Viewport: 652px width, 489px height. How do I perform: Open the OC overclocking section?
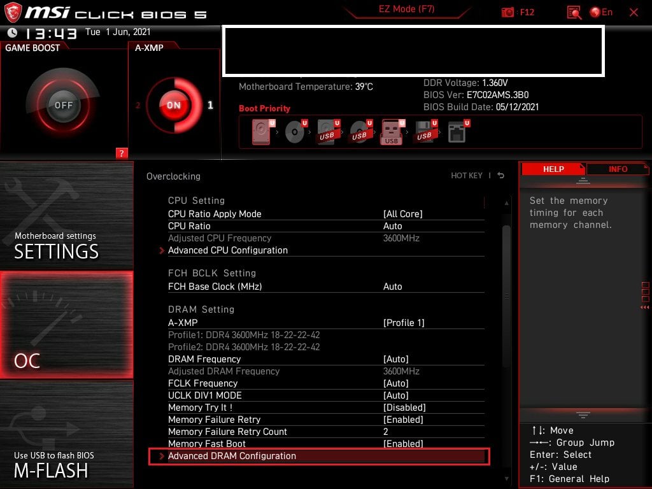(x=66, y=325)
